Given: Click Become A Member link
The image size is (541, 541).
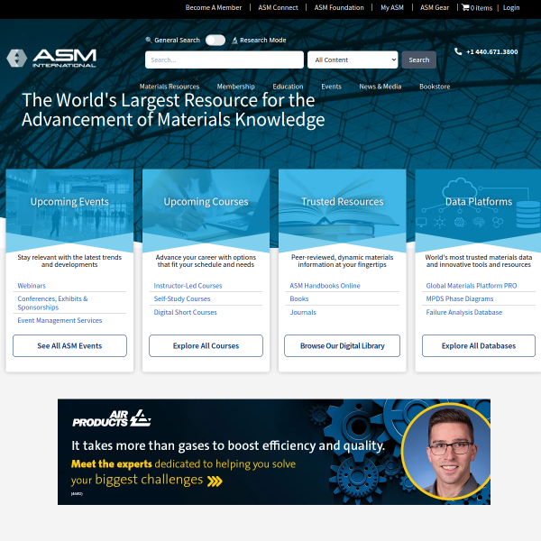Looking at the screenshot, I should (x=214, y=7).
